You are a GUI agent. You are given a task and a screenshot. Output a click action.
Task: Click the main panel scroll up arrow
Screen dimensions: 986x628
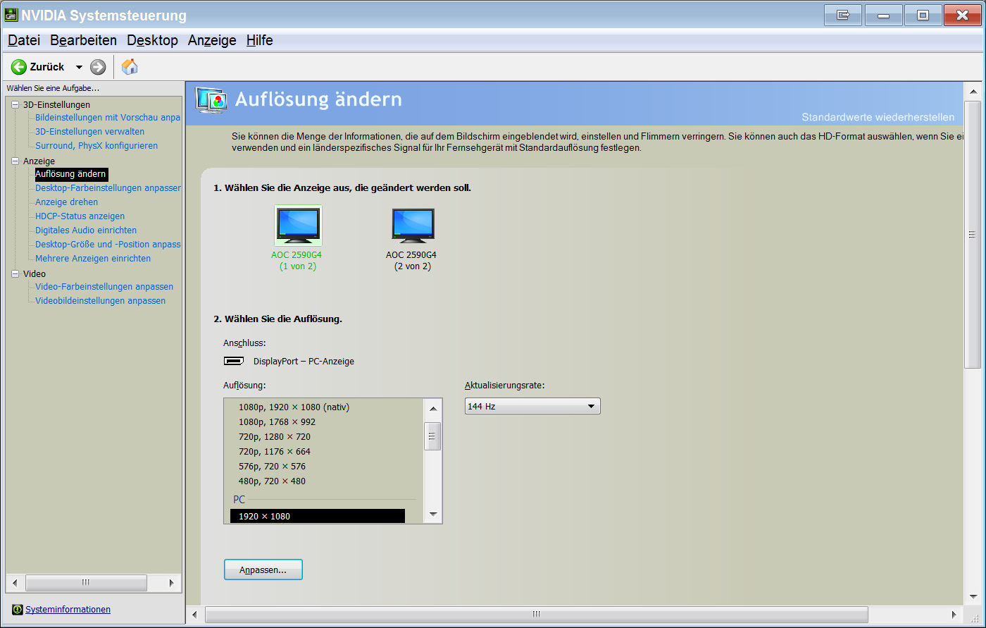[x=972, y=92]
